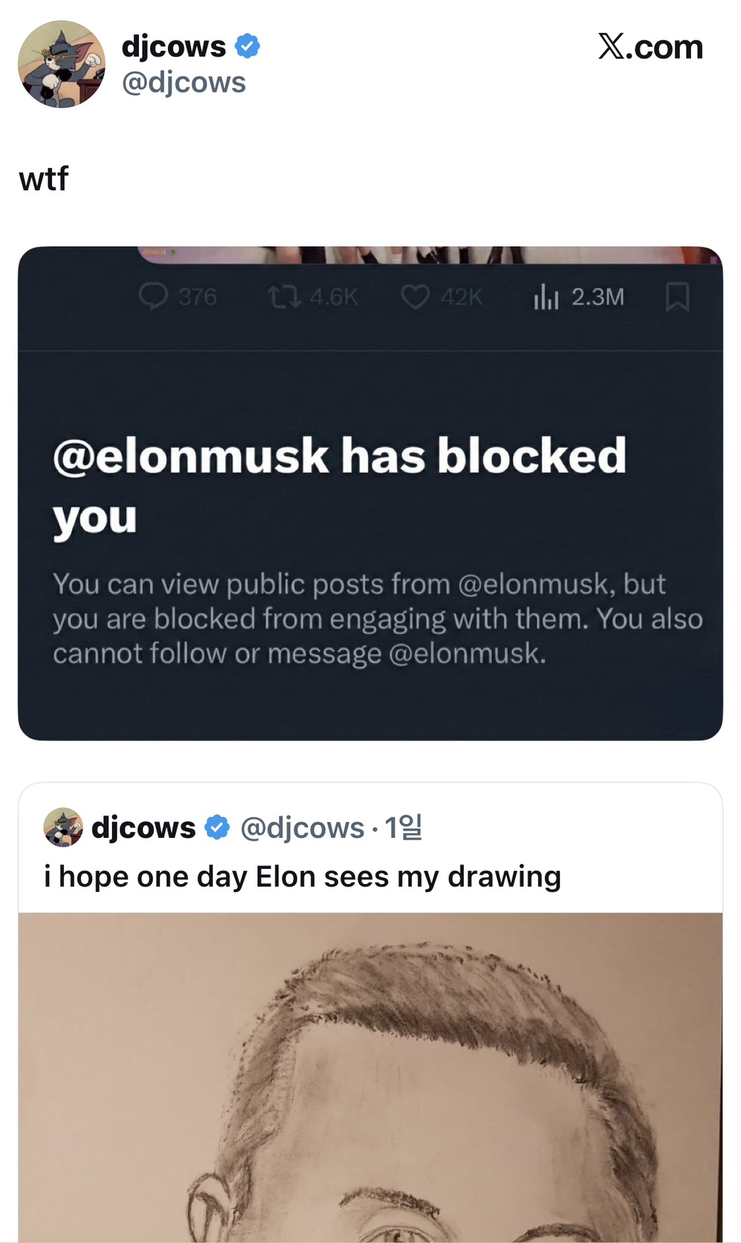
Task: Click the small avatar in quoted post
Action: 63,827
